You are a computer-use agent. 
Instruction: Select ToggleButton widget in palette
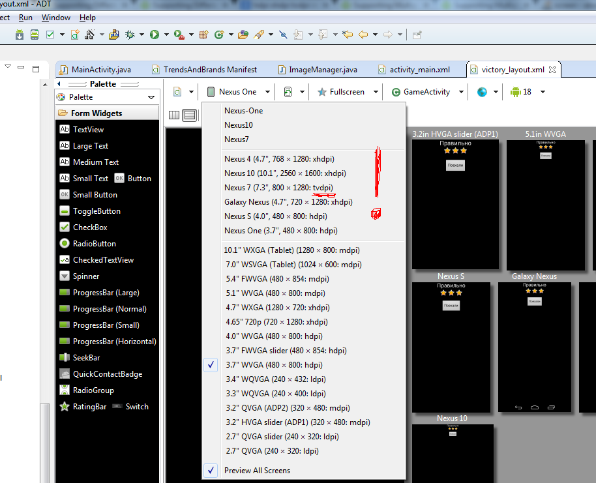point(90,211)
